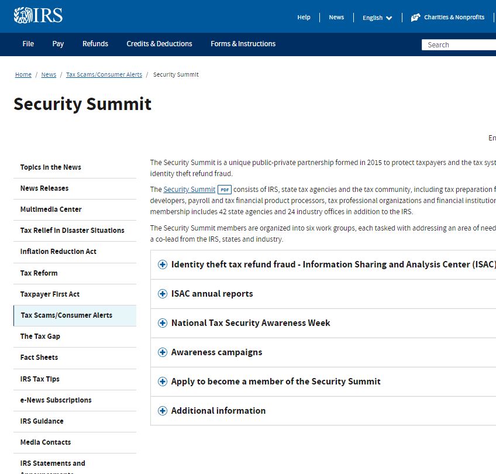Open The Tax Gap sidebar item
496x474 pixels.
point(75,336)
